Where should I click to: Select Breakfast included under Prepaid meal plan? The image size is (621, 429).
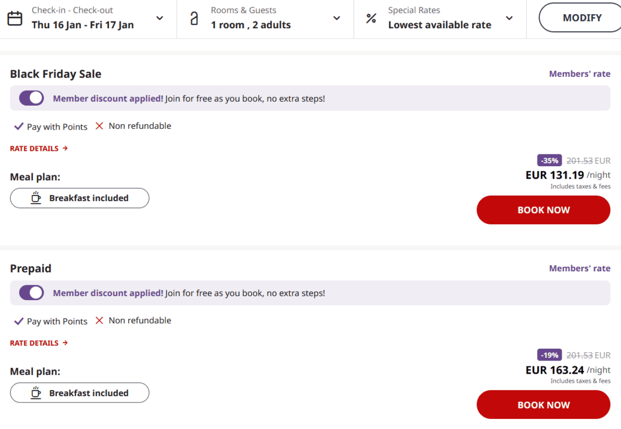click(x=80, y=393)
